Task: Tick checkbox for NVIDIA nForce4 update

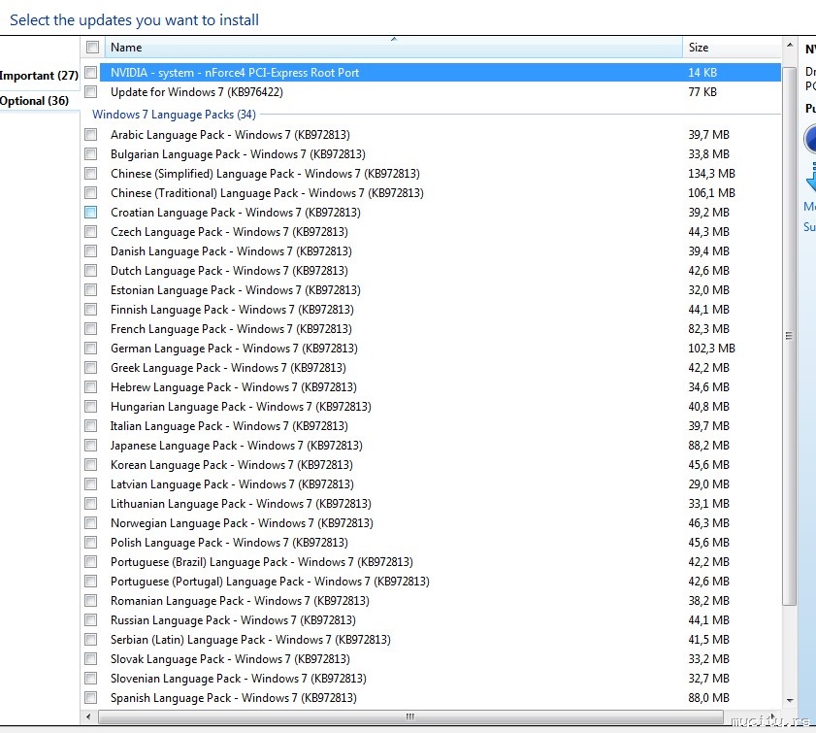Action: tap(91, 73)
